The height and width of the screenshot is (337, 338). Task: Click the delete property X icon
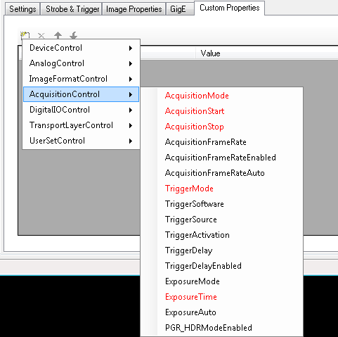click(x=41, y=36)
